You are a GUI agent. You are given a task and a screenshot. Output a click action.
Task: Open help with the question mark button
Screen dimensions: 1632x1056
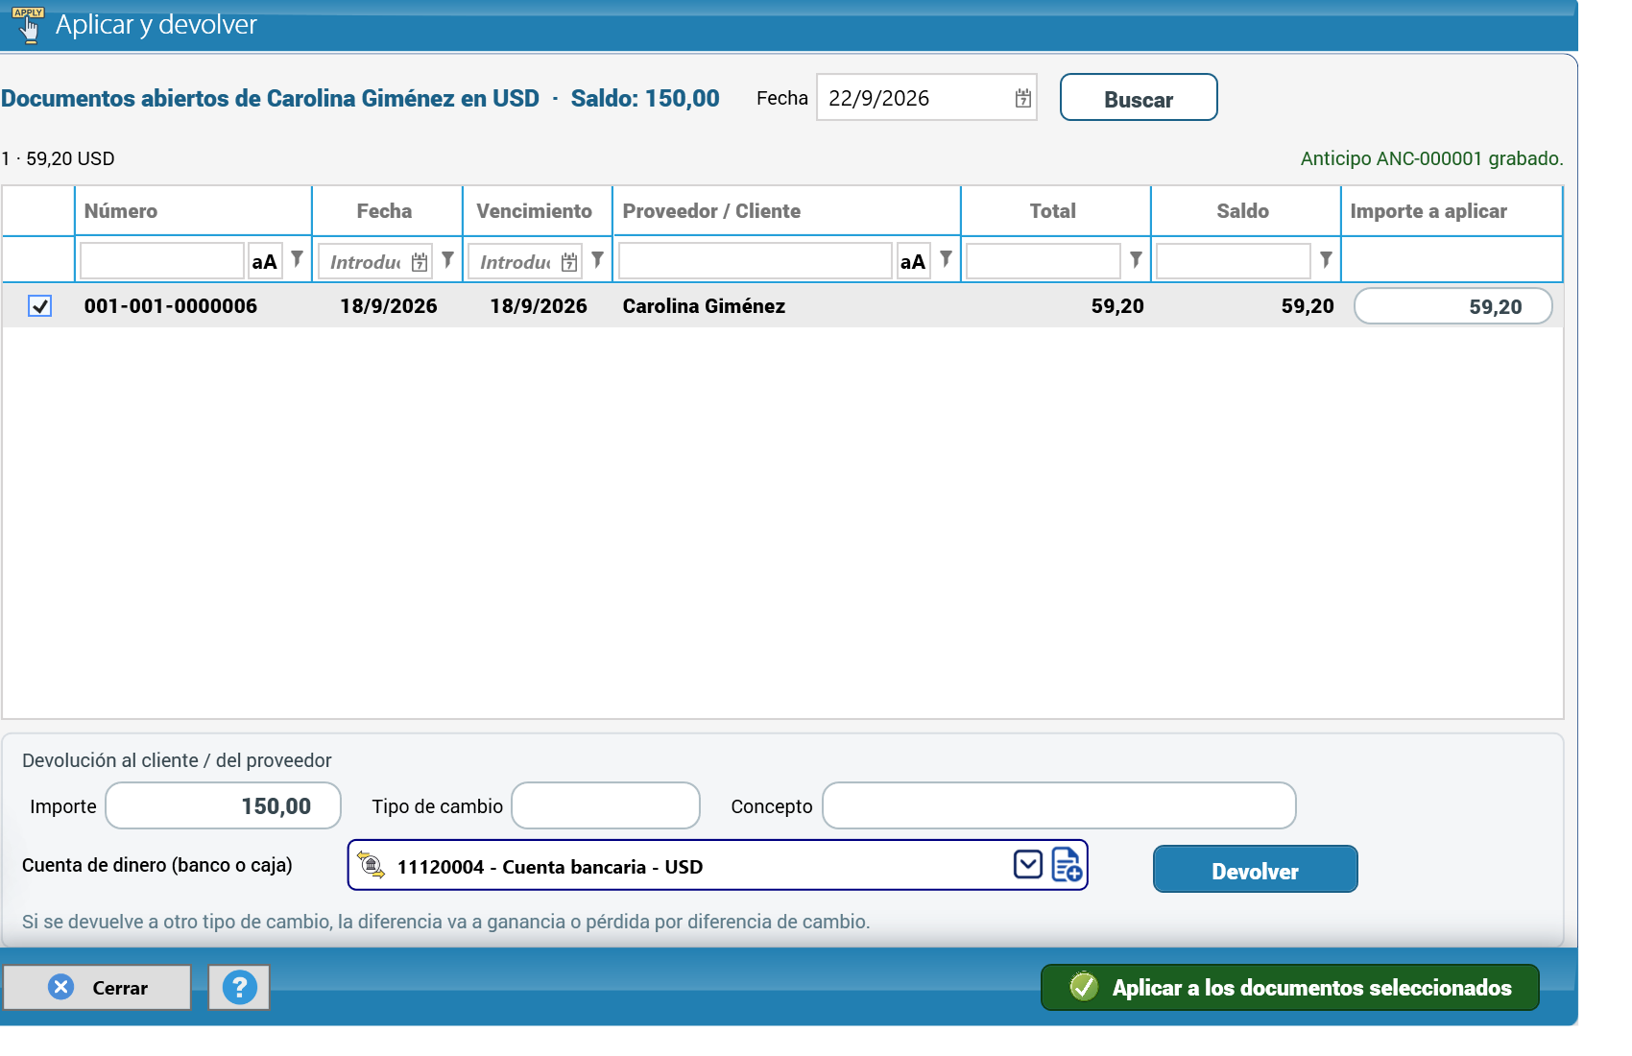pos(239,987)
